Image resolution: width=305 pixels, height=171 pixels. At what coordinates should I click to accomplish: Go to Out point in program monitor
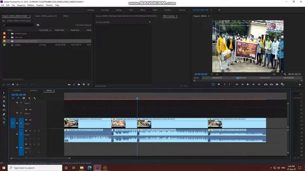[259, 85]
